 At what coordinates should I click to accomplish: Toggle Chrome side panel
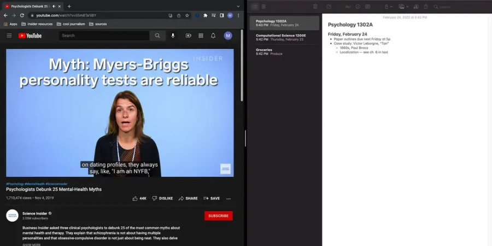[221, 15]
